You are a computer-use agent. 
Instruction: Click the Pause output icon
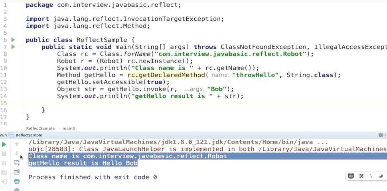pos(4,163)
